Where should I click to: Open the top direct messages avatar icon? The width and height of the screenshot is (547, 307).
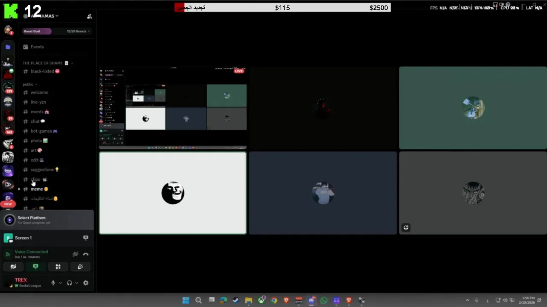(x=8, y=30)
